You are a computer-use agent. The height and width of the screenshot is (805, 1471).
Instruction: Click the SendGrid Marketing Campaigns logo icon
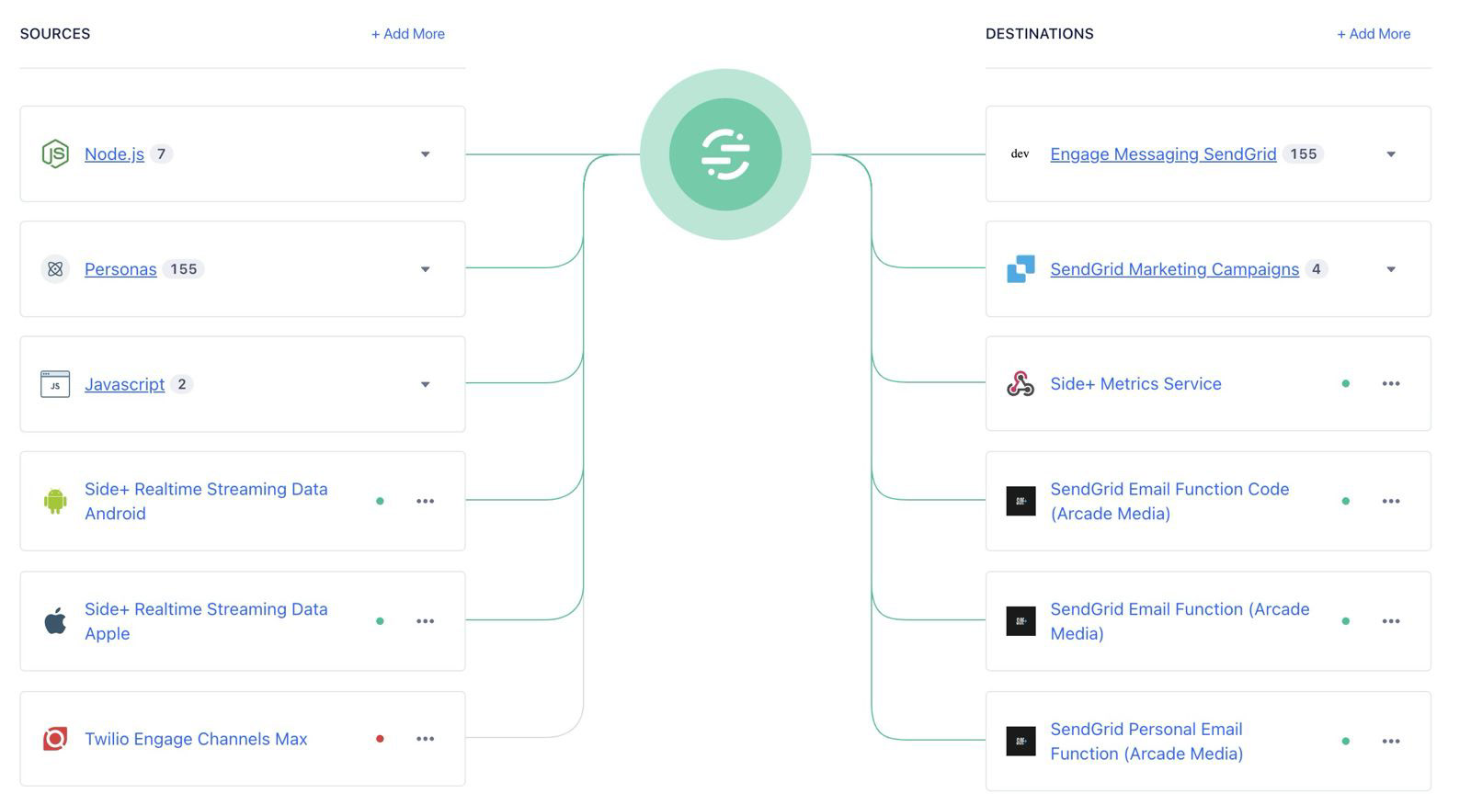click(x=1021, y=269)
